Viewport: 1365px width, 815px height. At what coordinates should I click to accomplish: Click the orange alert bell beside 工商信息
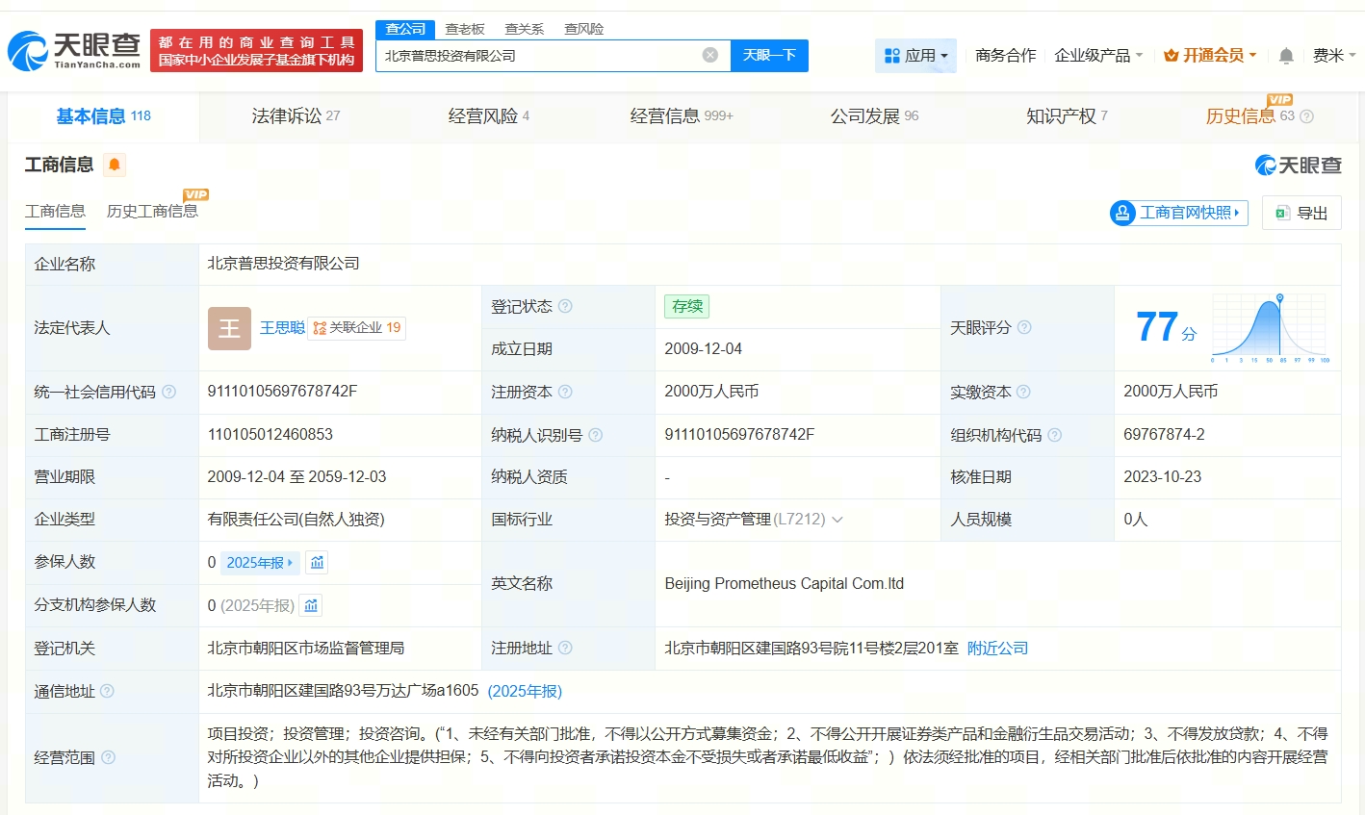tap(115, 165)
